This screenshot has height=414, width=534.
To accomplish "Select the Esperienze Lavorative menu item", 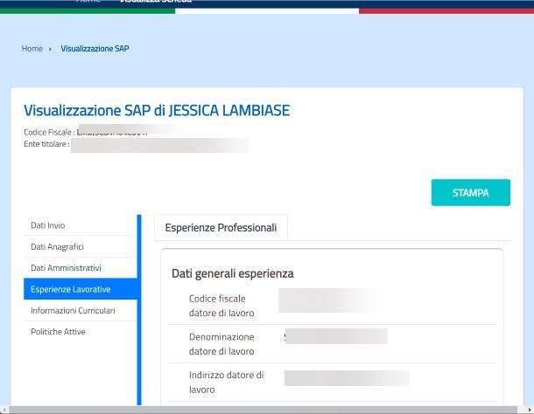I will pyautogui.click(x=80, y=289).
